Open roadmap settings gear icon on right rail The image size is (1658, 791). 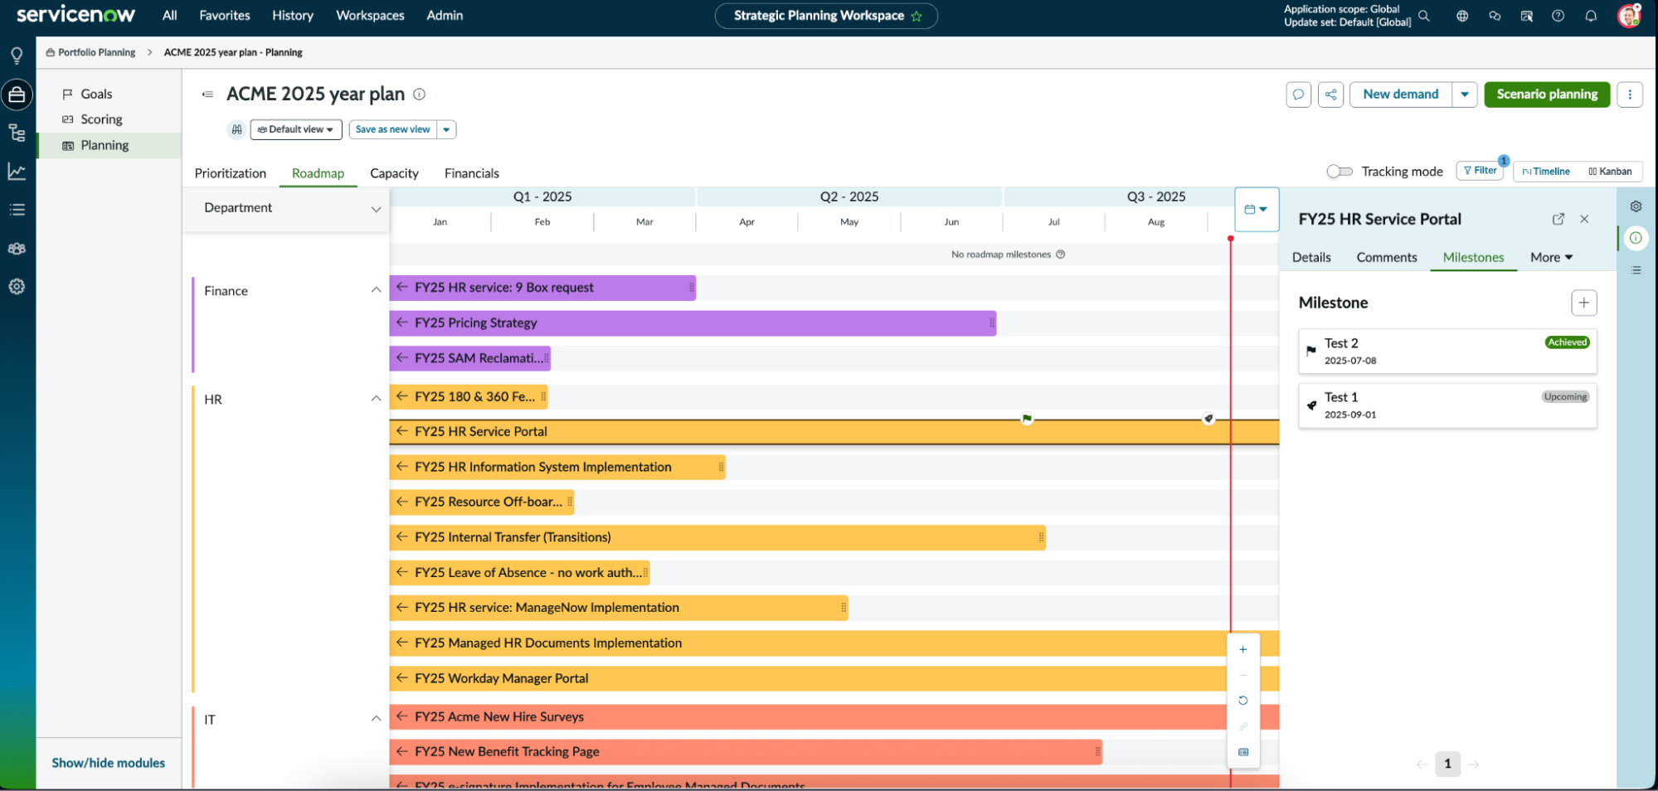[x=1636, y=206]
